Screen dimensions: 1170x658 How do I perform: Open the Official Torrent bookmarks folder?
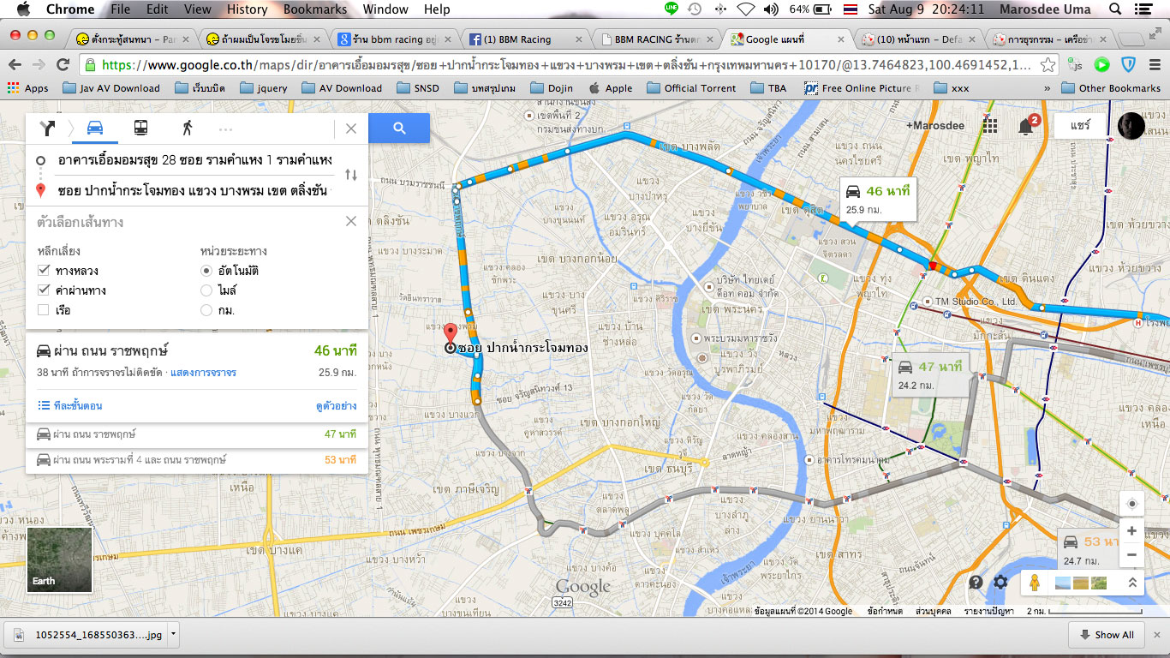(693, 88)
